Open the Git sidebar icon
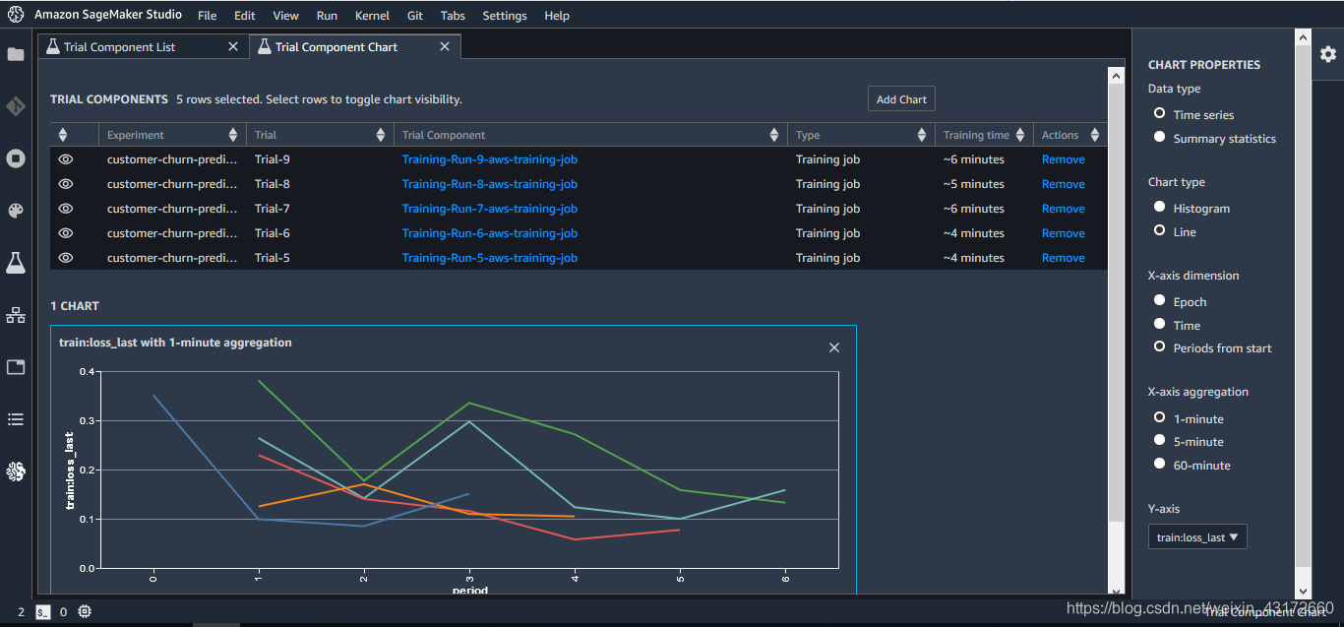The image size is (1344, 627). point(16,106)
